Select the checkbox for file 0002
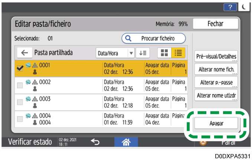This screenshot has width=252, height=160. click(x=20, y=86)
